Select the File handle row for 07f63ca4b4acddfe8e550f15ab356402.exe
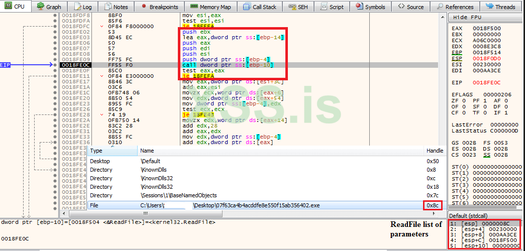The image size is (525, 251). pos(267,205)
